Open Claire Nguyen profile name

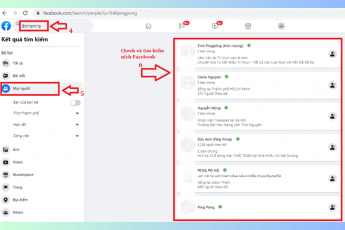click(209, 77)
